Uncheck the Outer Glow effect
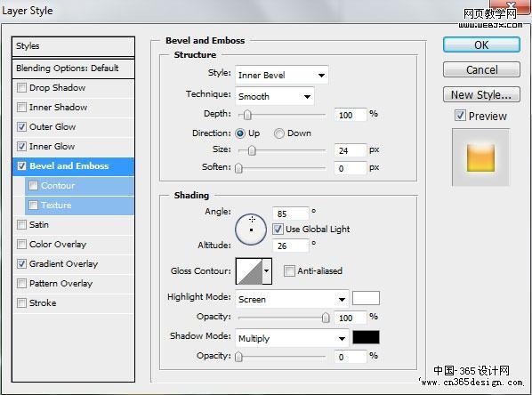 click(x=21, y=127)
